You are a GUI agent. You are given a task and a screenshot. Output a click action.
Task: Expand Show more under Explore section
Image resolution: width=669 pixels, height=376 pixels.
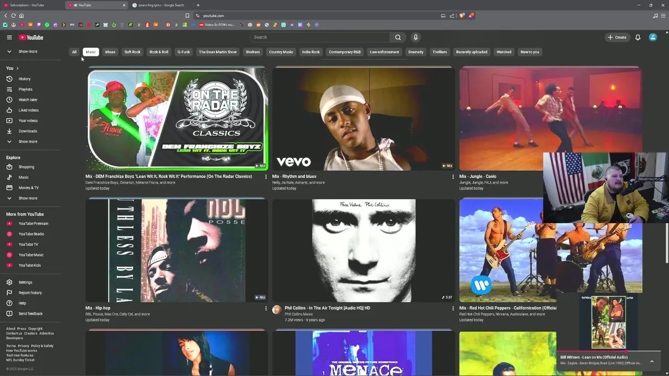(x=28, y=198)
